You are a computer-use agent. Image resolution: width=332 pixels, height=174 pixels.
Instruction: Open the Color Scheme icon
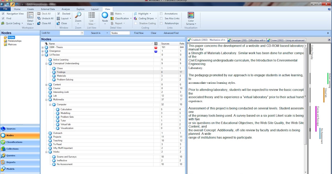point(191,15)
